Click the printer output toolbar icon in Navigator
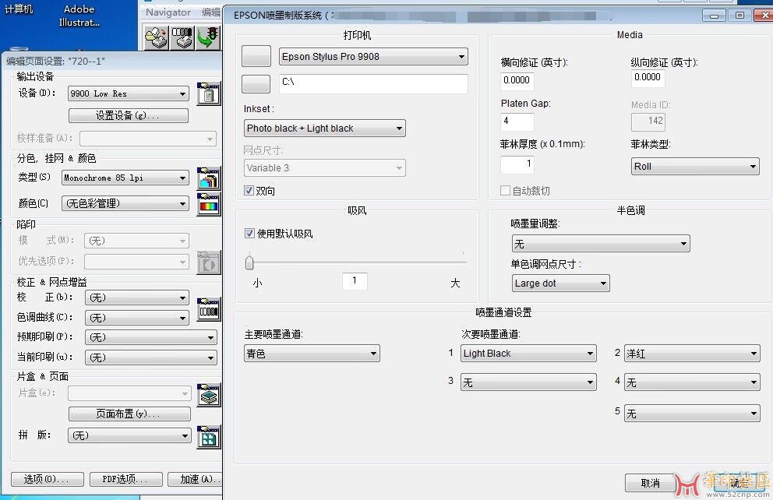Viewport: 773px width, 500px height. (x=182, y=38)
